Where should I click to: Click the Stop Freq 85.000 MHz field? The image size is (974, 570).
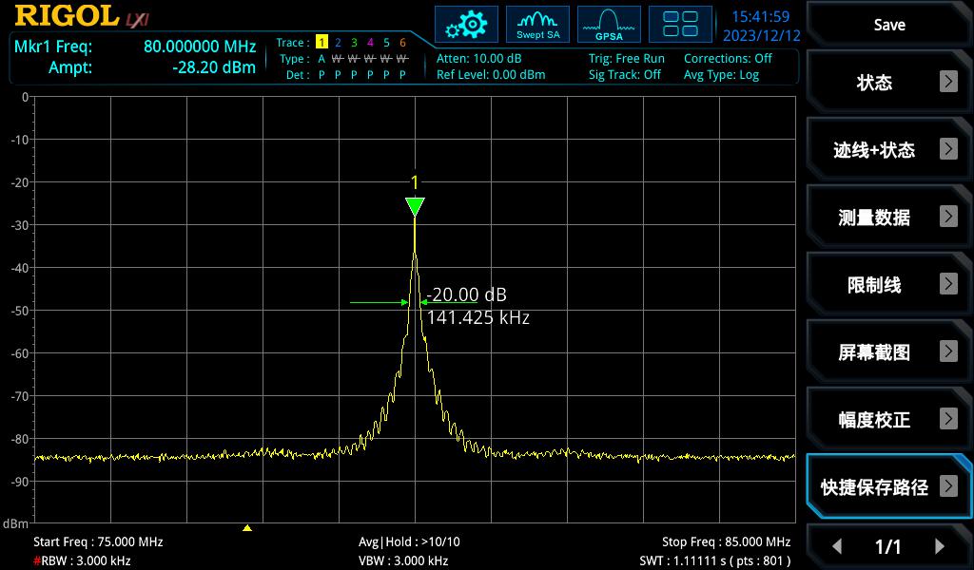726,542
